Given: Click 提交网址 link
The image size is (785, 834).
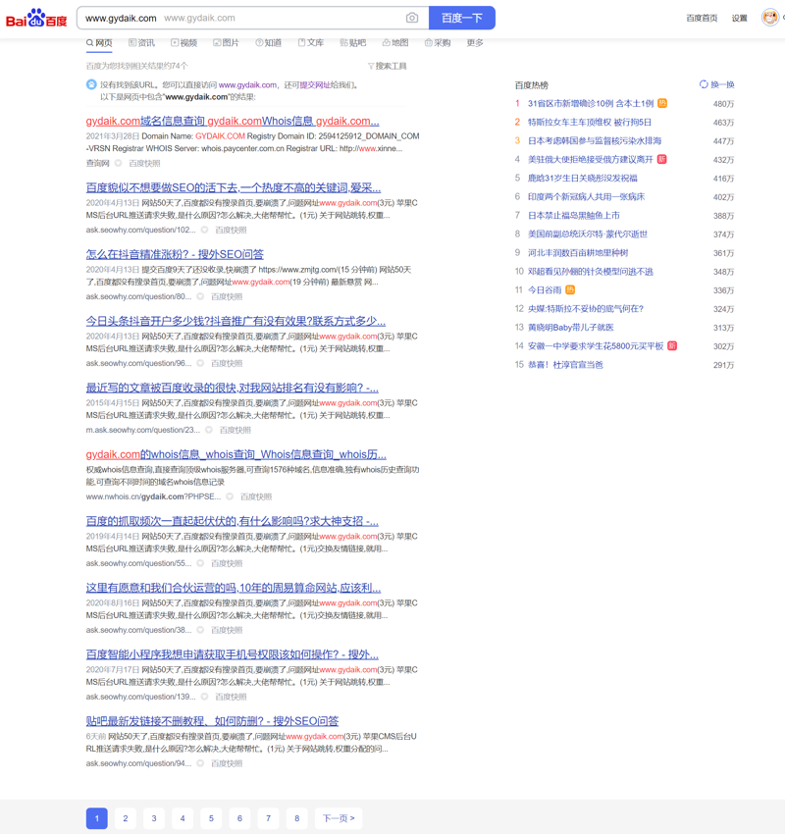Looking at the screenshot, I should pos(315,84).
